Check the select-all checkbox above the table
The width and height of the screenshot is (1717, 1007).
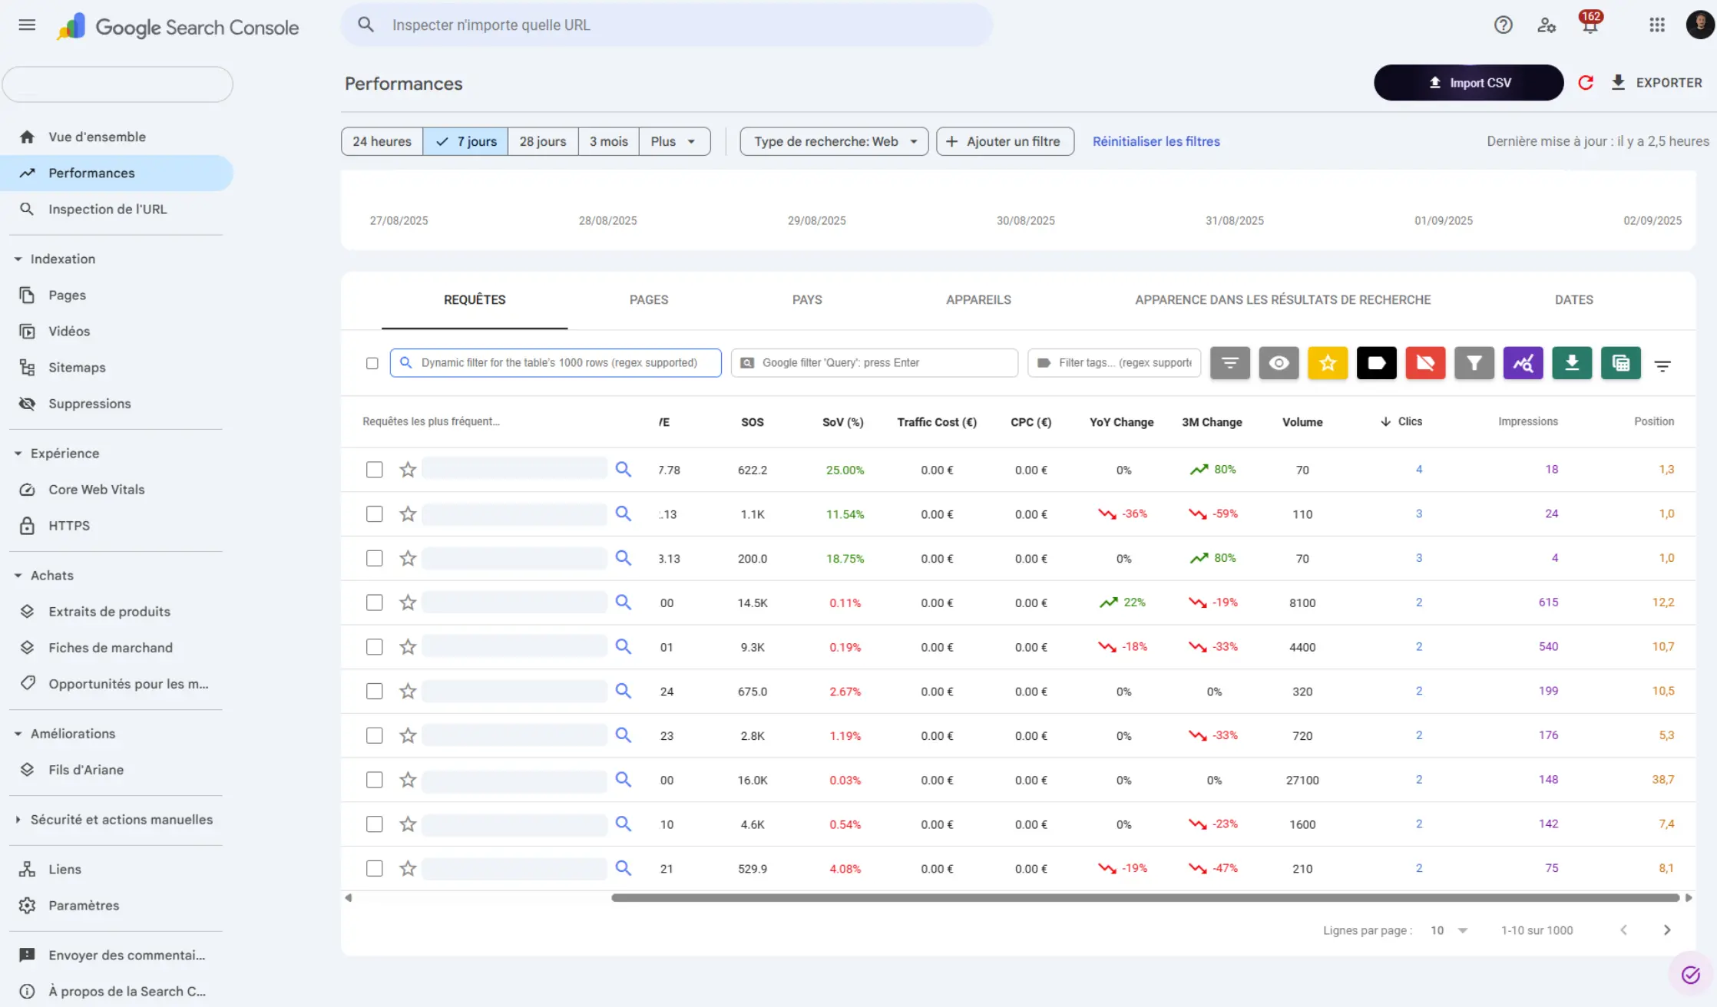pyautogui.click(x=372, y=363)
